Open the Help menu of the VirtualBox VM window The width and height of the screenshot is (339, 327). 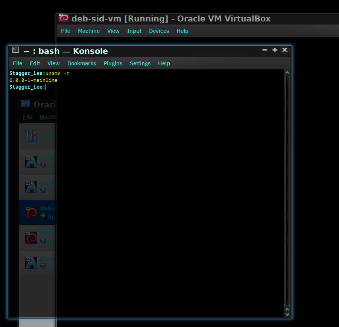182,31
